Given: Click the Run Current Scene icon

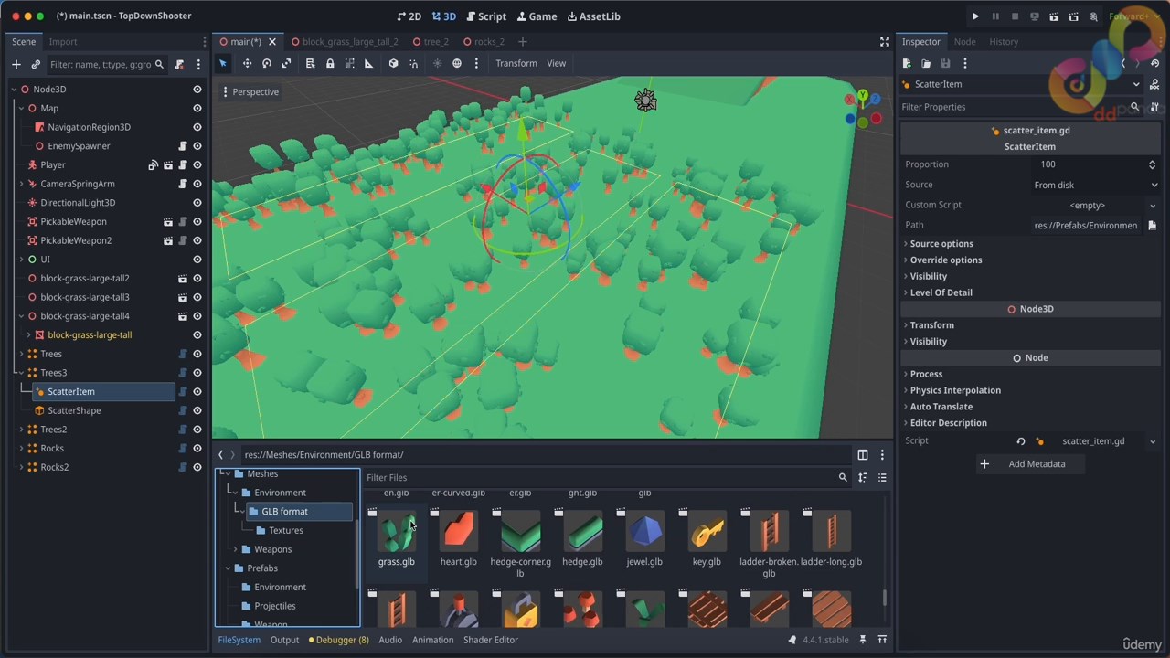Looking at the screenshot, I should tap(1054, 16).
